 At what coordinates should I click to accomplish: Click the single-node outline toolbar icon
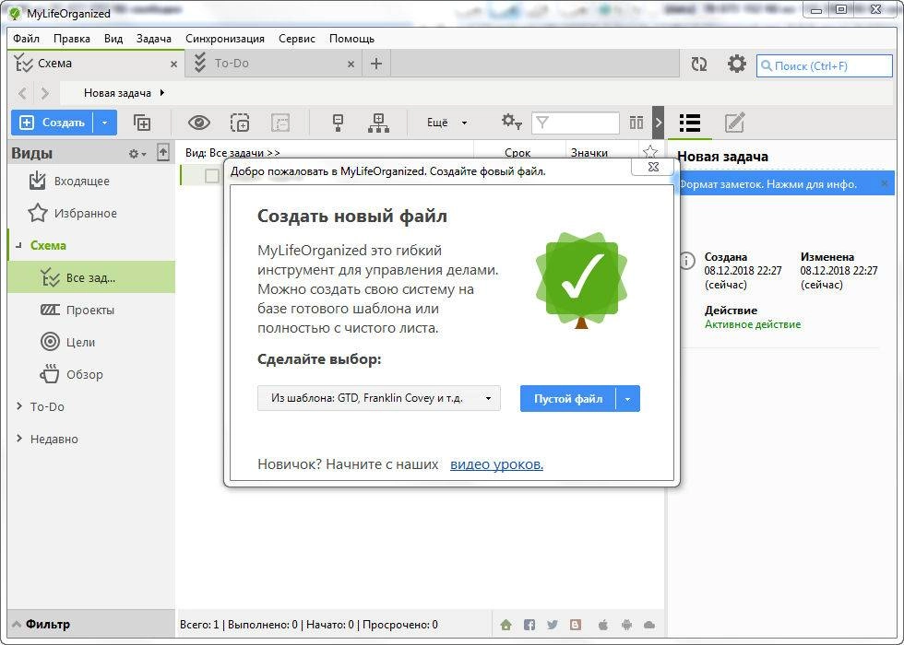(339, 123)
